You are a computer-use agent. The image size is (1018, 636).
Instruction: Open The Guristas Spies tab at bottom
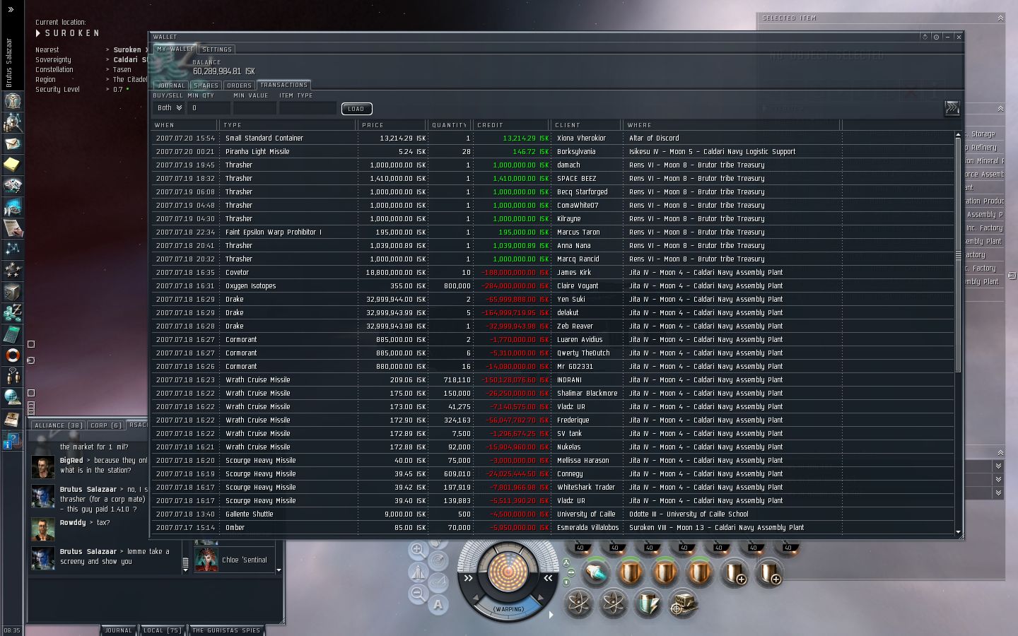click(x=226, y=630)
